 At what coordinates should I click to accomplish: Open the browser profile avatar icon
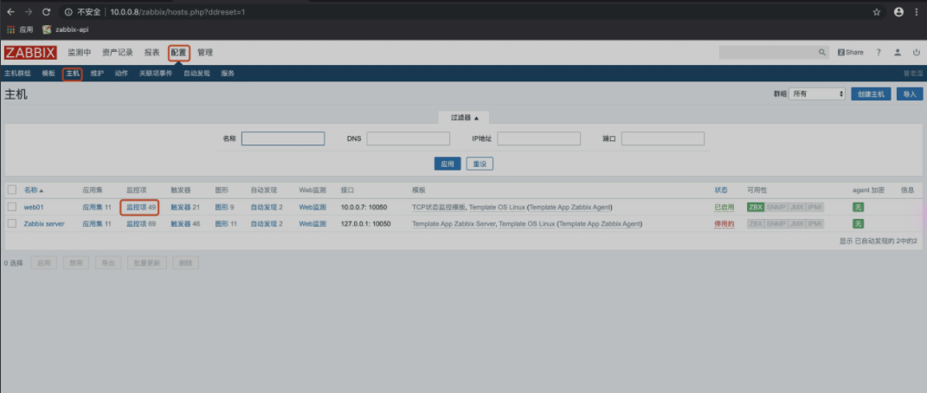click(x=898, y=12)
